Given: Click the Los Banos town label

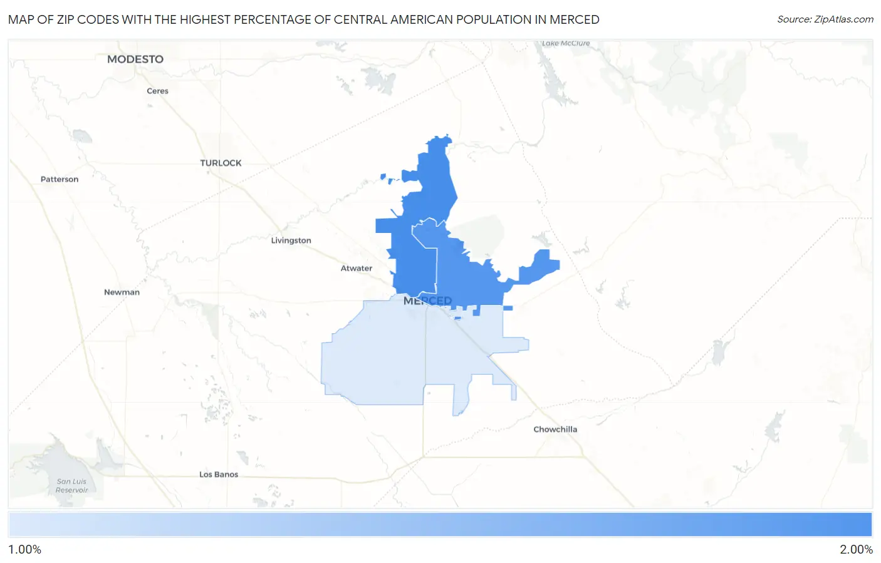Looking at the screenshot, I should (219, 474).
